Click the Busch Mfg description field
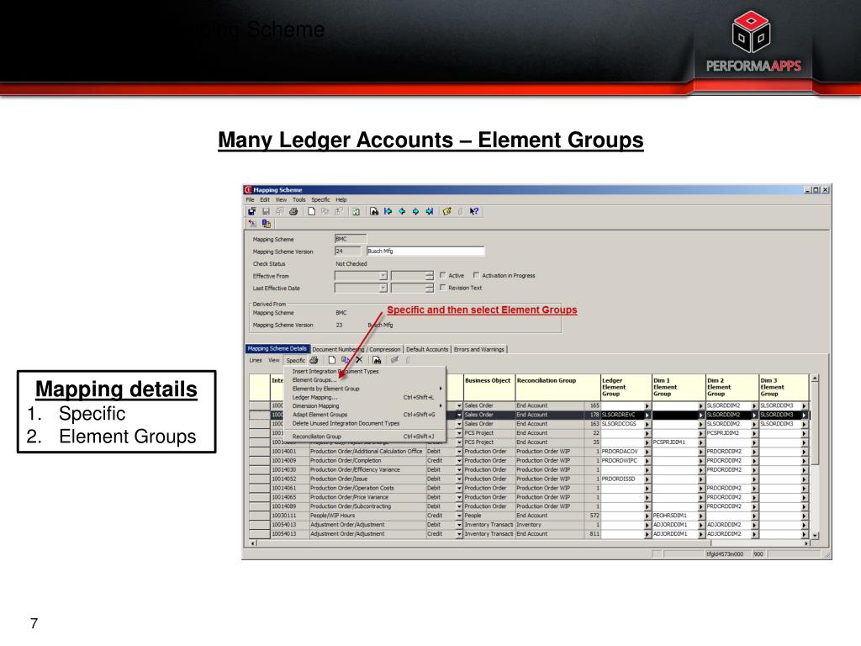Image resolution: width=861 pixels, height=646 pixels. pos(425,251)
